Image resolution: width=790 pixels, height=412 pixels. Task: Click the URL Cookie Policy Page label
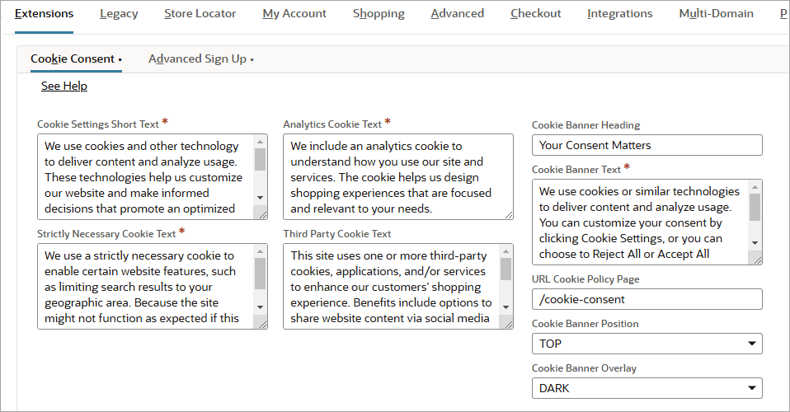(x=585, y=279)
